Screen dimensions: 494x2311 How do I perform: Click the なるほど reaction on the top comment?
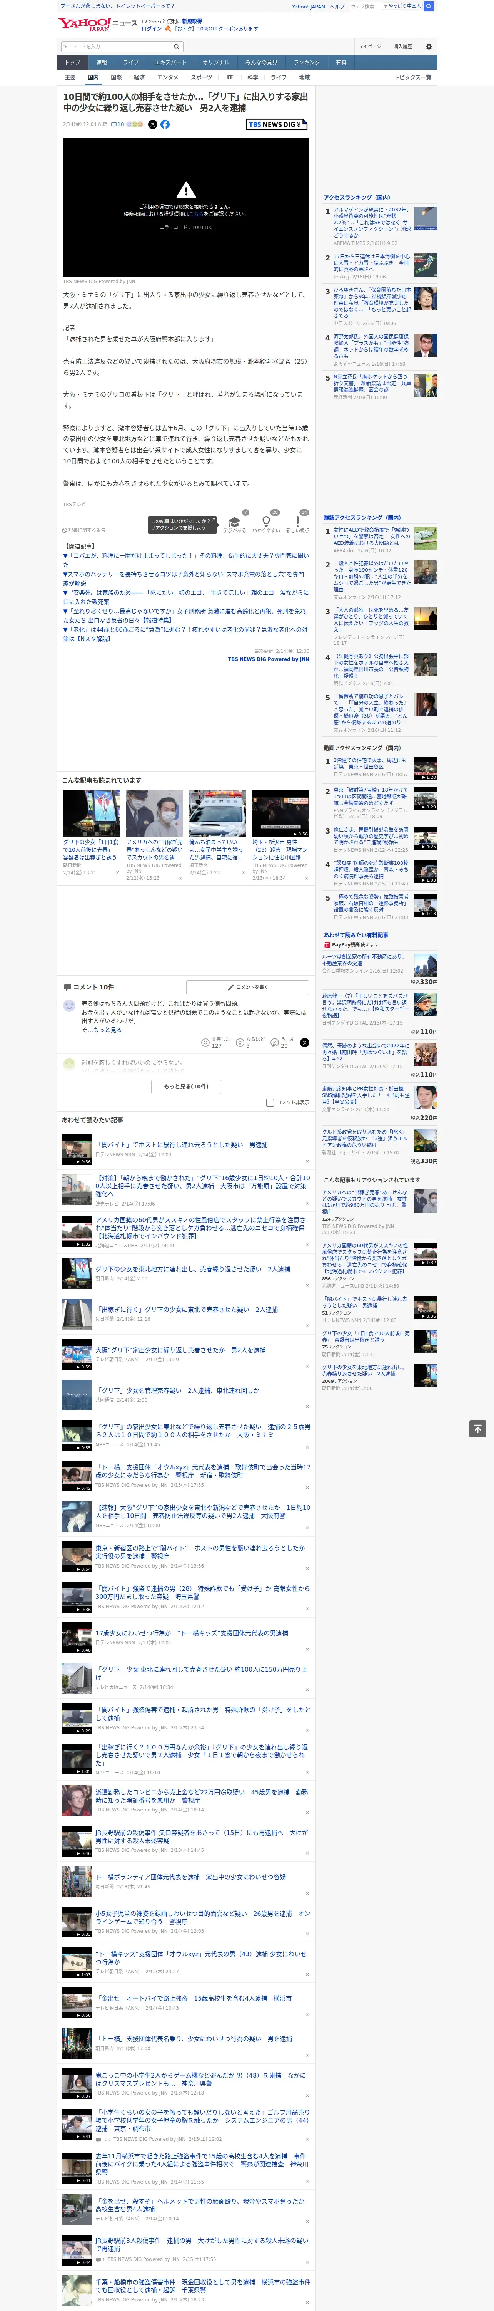coord(251,1043)
